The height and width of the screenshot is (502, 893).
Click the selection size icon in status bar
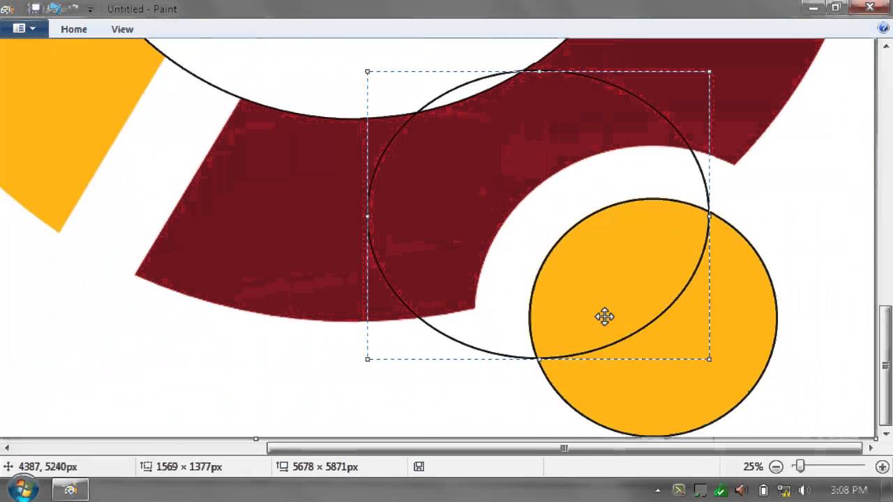[x=147, y=466]
